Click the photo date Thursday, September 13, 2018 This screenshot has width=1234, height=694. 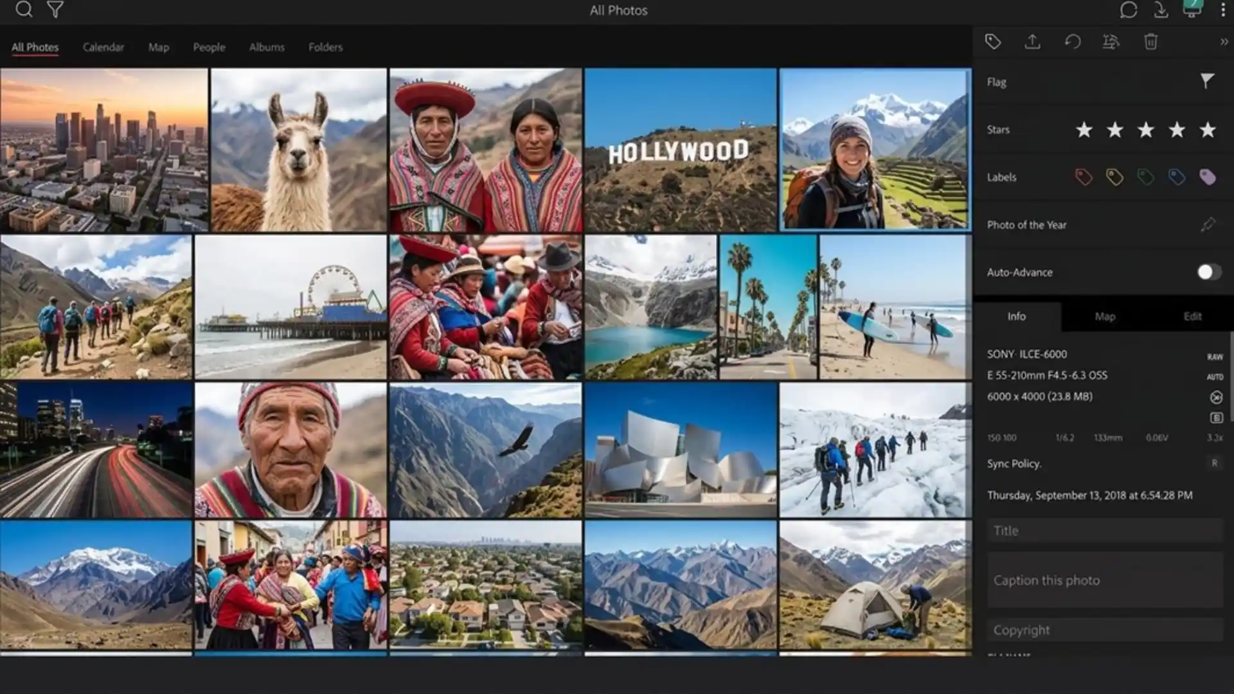1089,495
